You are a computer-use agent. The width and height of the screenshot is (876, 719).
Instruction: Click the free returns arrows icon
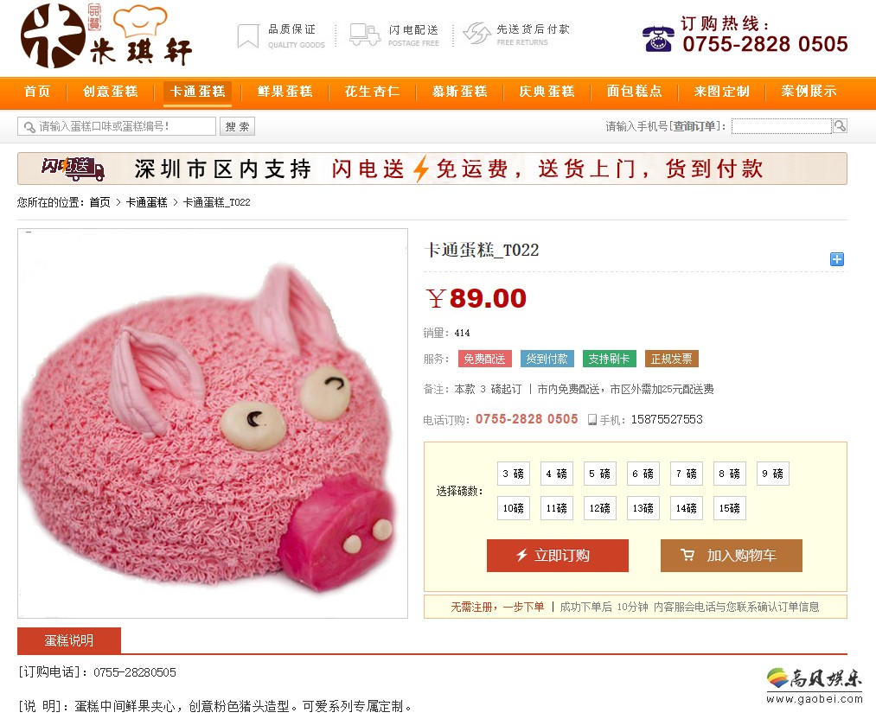pos(476,34)
